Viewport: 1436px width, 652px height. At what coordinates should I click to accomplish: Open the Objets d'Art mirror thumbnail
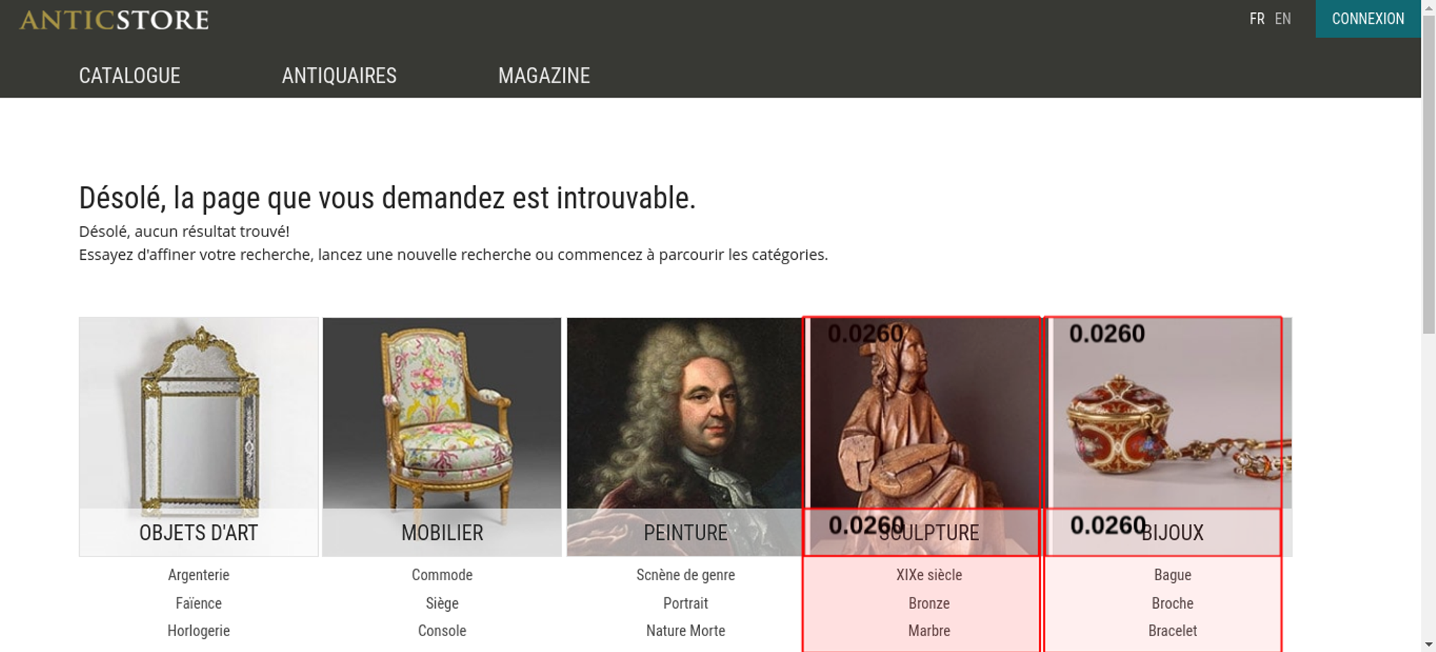click(x=199, y=437)
